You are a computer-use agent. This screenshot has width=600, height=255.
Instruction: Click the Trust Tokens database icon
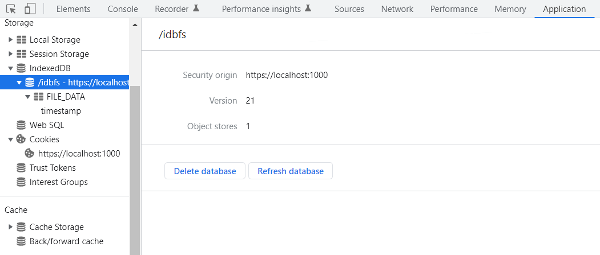[x=21, y=168]
